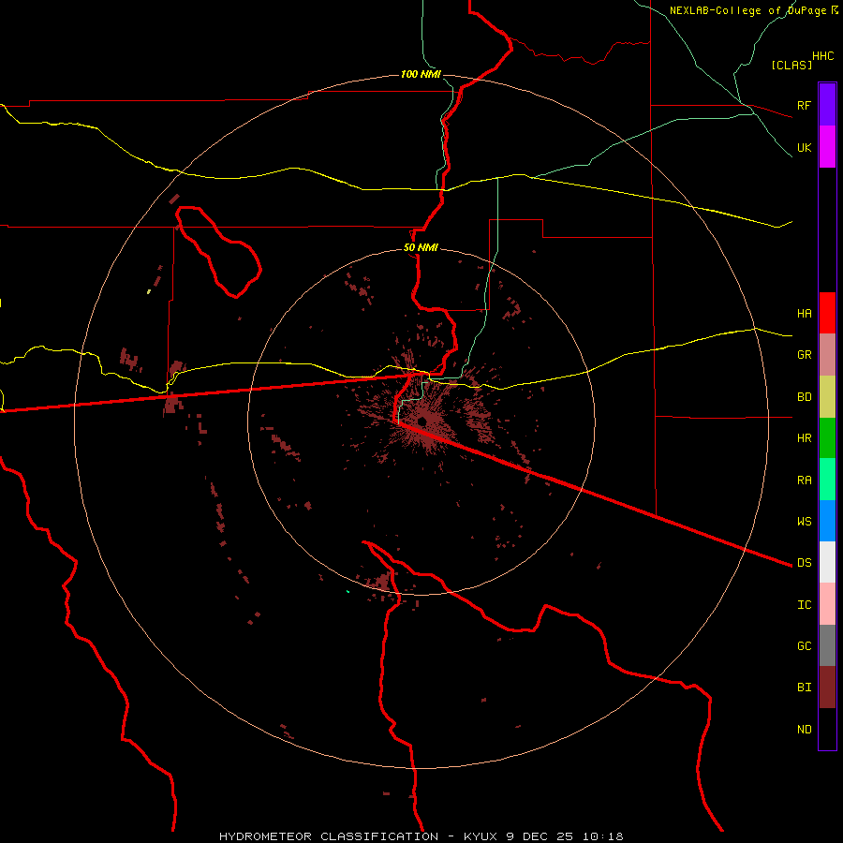Click the IC pink color swatch
Image resolution: width=843 pixels, height=843 pixels.
(827, 604)
